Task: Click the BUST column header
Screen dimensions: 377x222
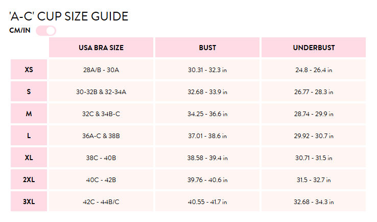Action: (x=207, y=48)
